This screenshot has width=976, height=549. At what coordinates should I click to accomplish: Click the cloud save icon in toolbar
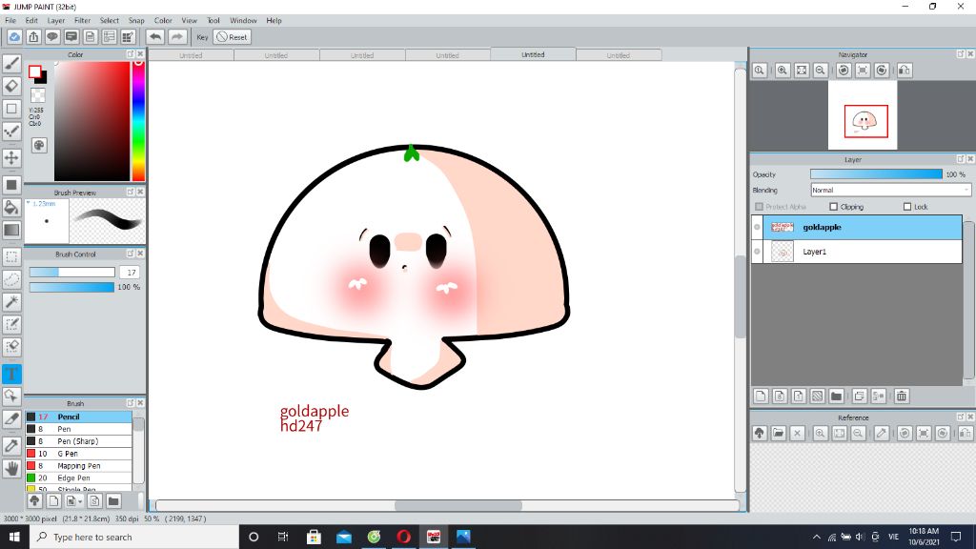[x=14, y=37]
